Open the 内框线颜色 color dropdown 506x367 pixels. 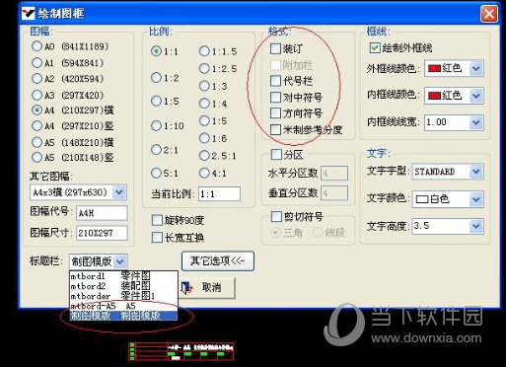pyautogui.click(x=476, y=96)
